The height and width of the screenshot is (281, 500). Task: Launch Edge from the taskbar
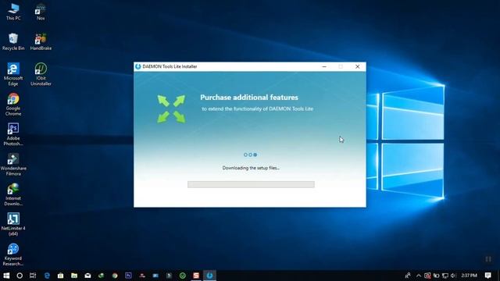[47, 276]
